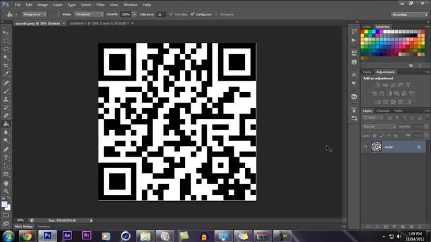Select the Eraser tool
431x242 pixels.
[x=6, y=116]
